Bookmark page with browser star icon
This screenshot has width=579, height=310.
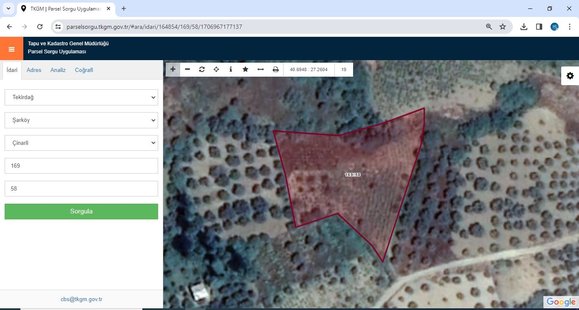tap(503, 27)
